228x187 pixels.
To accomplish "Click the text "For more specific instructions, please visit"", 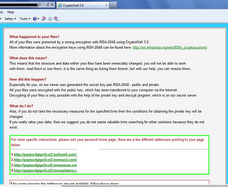I will 43,140.
